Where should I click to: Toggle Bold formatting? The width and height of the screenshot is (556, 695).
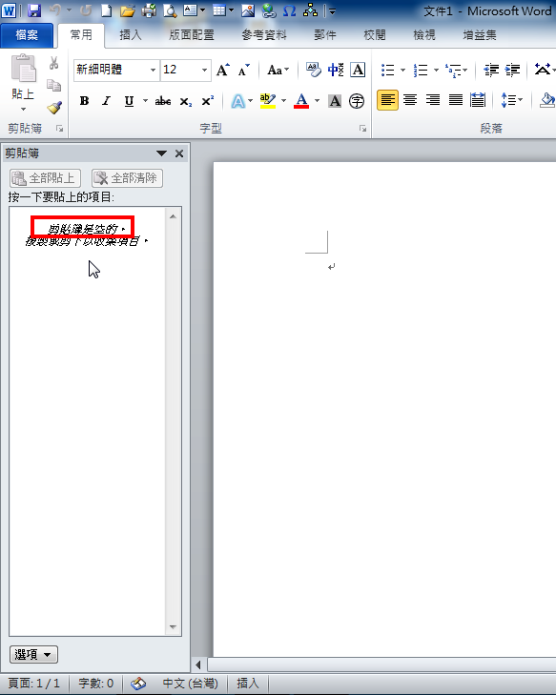pyautogui.click(x=84, y=101)
